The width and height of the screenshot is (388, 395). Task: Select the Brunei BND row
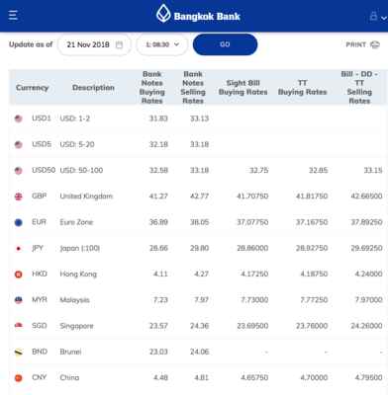click(x=198, y=352)
